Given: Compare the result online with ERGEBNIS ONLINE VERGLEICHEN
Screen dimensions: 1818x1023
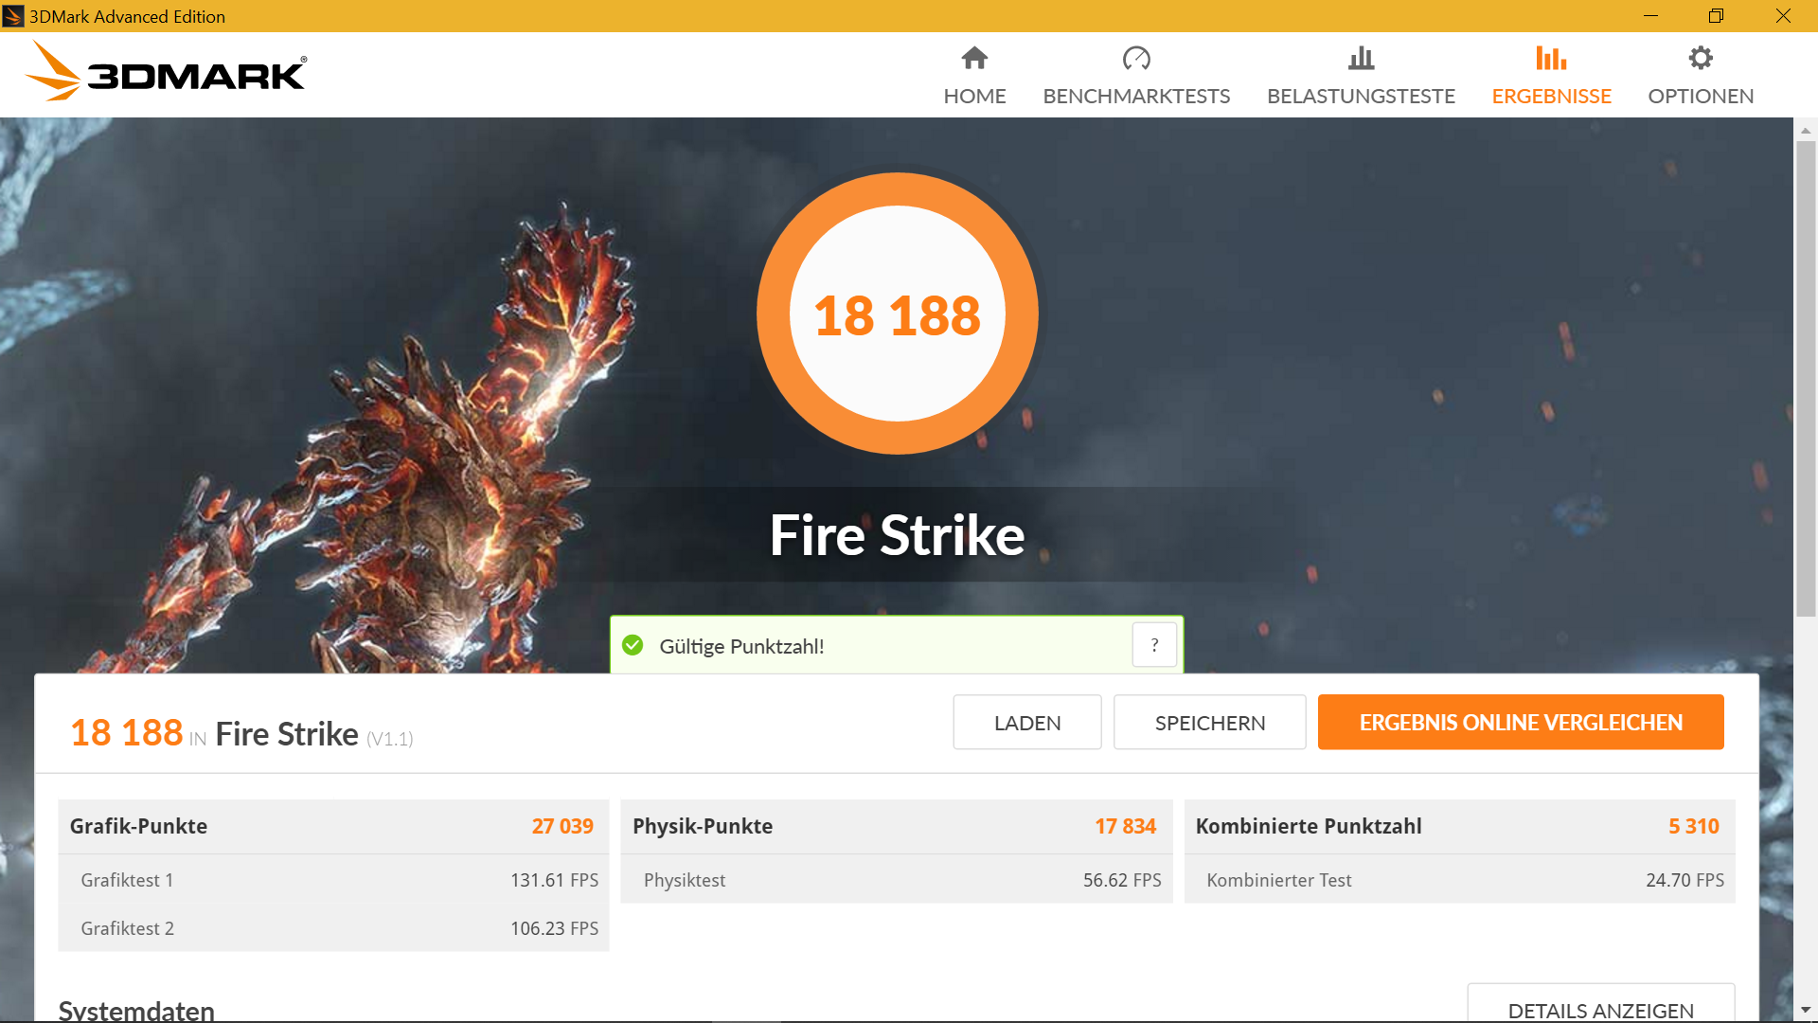Looking at the screenshot, I should pos(1520,722).
